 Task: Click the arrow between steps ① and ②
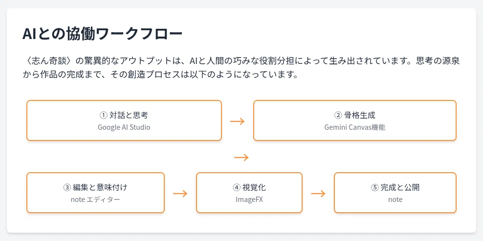click(x=237, y=121)
